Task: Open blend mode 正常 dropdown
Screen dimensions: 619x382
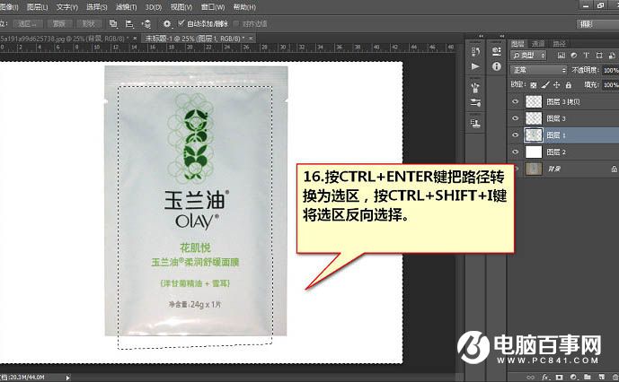Action: (x=539, y=70)
